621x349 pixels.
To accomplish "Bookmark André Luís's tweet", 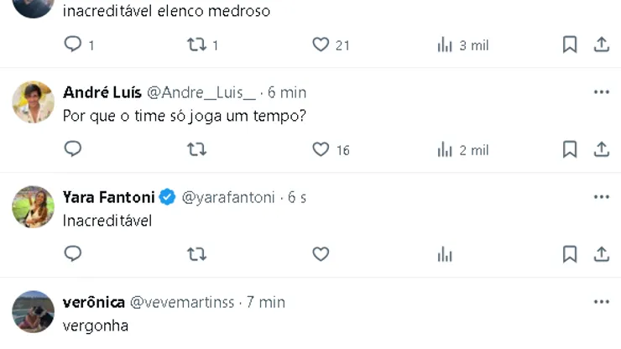I will click(570, 149).
